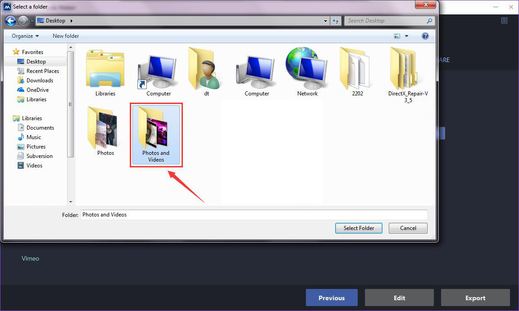
Task: Open Videos library in navigation pane
Action: tap(34, 166)
